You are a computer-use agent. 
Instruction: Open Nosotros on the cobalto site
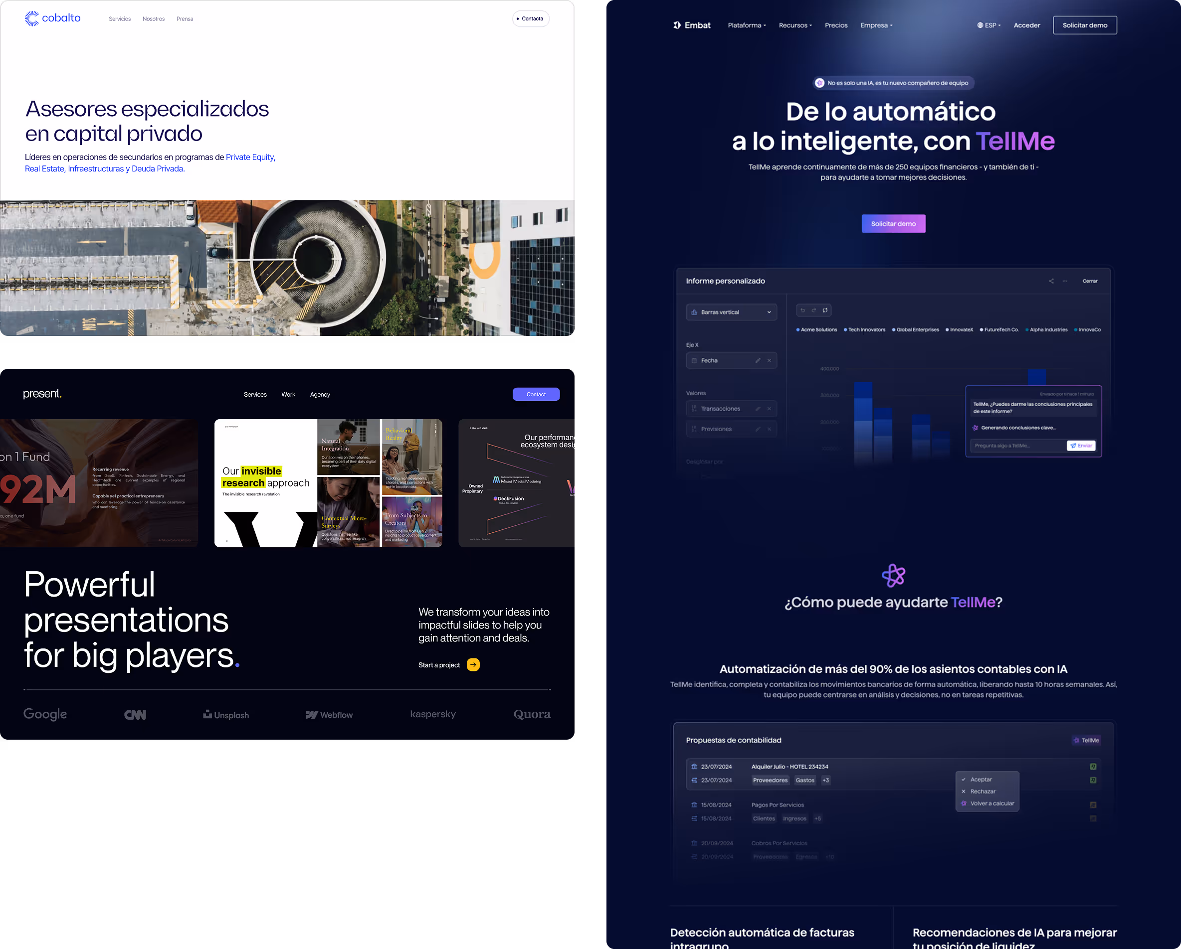point(154,19)
